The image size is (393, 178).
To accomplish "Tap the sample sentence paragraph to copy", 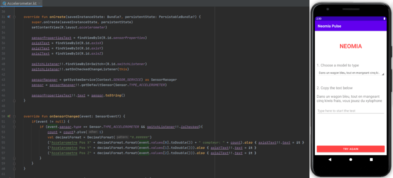I will (x=349, y=99).
